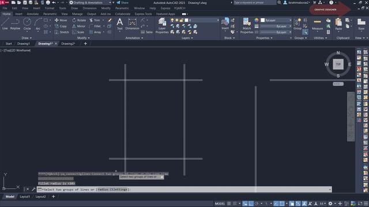369x207 pixels.
Task: Open the Express Tools ribbon tab
Action: tap(143, 14)
